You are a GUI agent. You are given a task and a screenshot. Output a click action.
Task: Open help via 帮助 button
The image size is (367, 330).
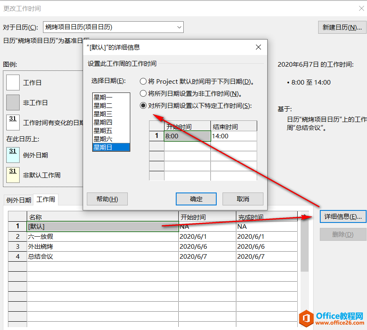(x=107, y=199)
